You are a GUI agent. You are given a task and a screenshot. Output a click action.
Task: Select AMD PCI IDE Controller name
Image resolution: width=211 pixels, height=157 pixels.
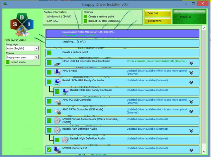tap(77, 100)
